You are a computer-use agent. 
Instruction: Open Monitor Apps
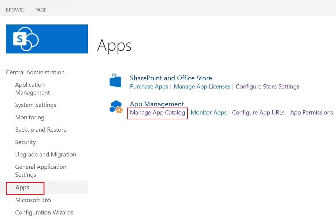point(208,112)
